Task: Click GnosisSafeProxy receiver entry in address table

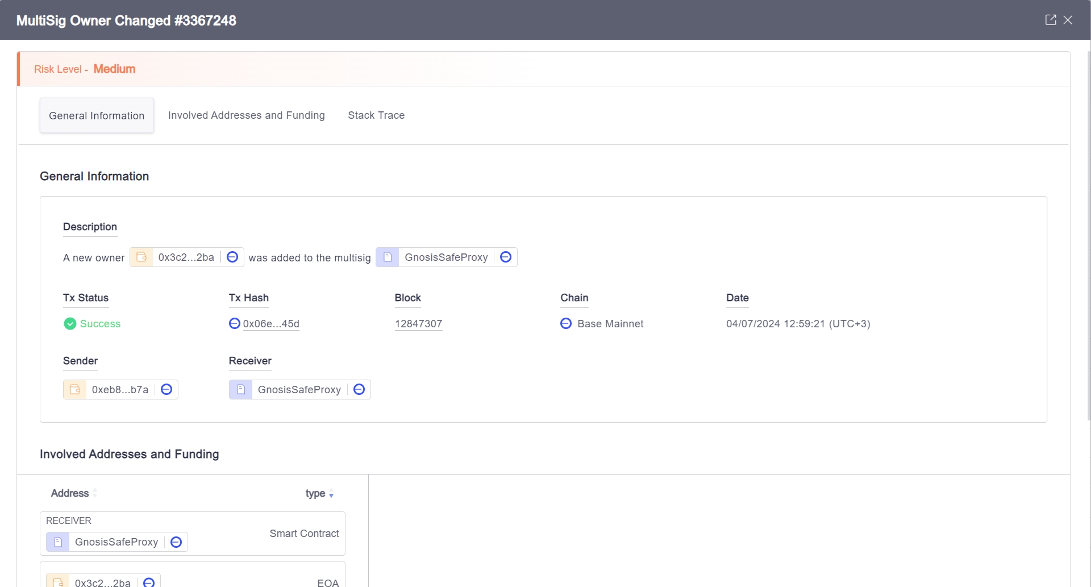Action: click(x=116, y=542)
